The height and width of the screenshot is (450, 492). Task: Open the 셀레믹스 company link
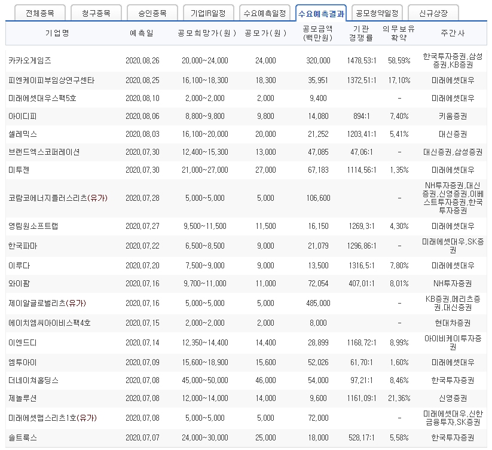[x=23, y=134]
